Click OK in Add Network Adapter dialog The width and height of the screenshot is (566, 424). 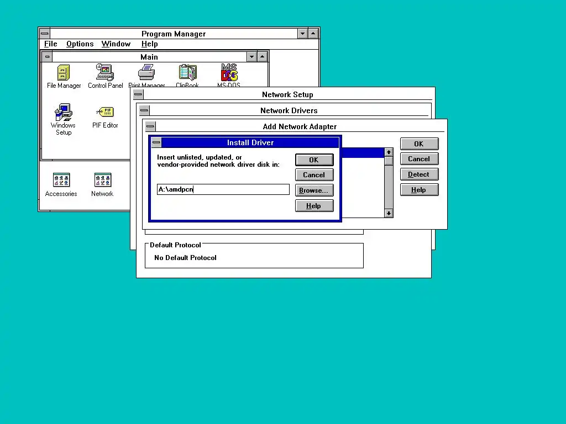(x=419, y=144)
